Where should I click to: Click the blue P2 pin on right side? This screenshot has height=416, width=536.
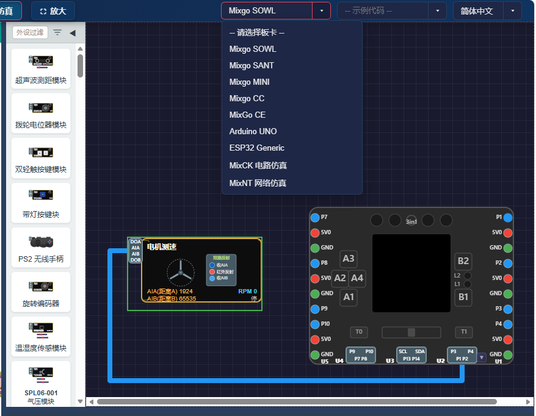pyautogui.click(x=508, y=263)
